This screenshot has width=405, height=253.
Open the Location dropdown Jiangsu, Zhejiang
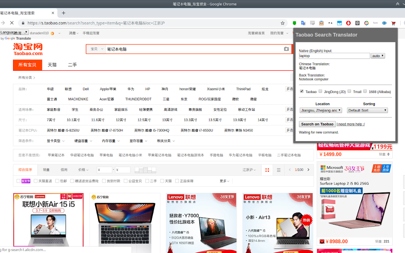(321, 110)
